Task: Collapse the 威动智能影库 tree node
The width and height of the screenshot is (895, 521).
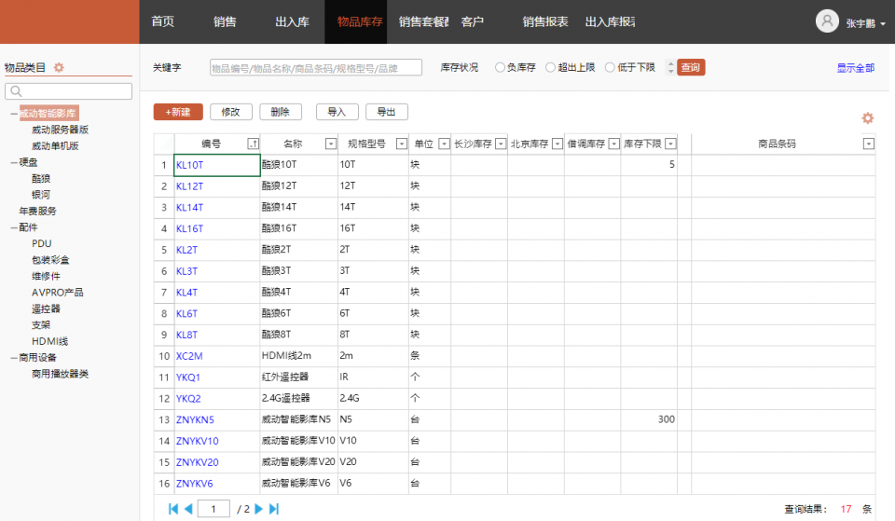Action: click(14, 114)
